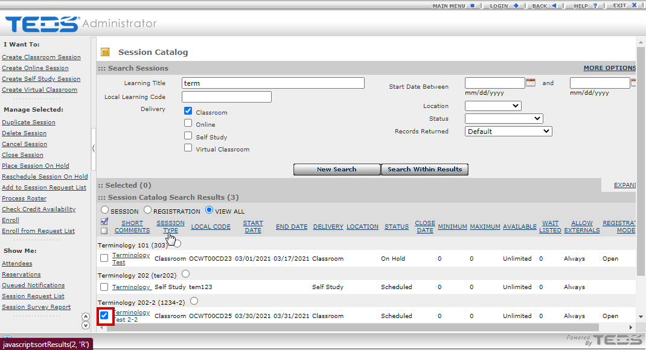Click the Login diamond icon
Viewport: 646px width, 350px height.
point(516,5)
